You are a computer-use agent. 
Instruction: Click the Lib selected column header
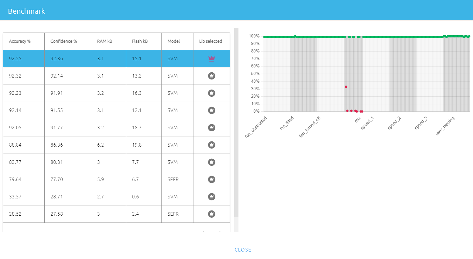click(211, 41)
